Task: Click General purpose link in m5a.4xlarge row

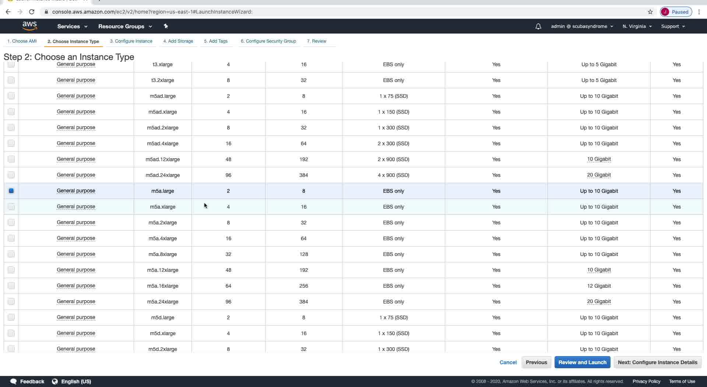Action: (x=76, y=238)
